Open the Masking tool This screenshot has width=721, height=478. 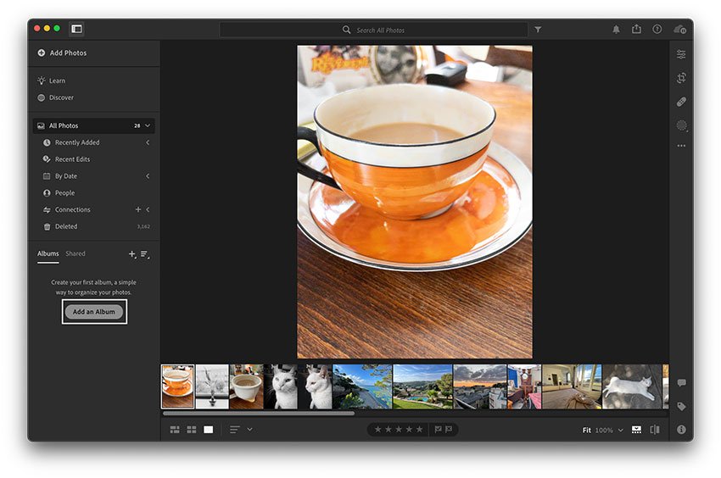pyautogui.click(x=681, y=125)
